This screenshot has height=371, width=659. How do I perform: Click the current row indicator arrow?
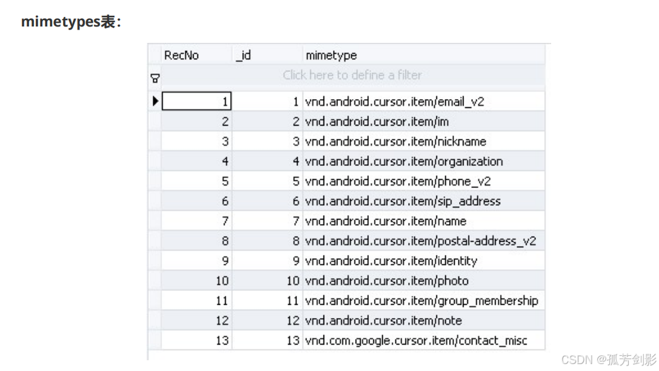coord(155,101)
